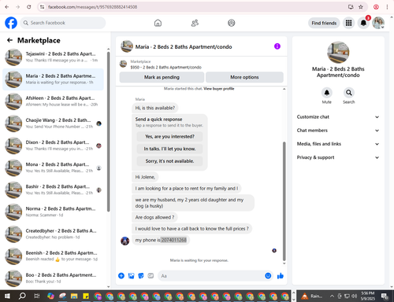Send quick response Yes, are you interested?
Image resolution: width=394 pixels, height=302 pixels.
169,137
